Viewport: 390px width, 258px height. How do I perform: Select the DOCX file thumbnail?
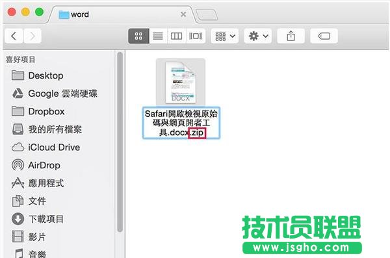pyautogui.click(x=181, y=82)
